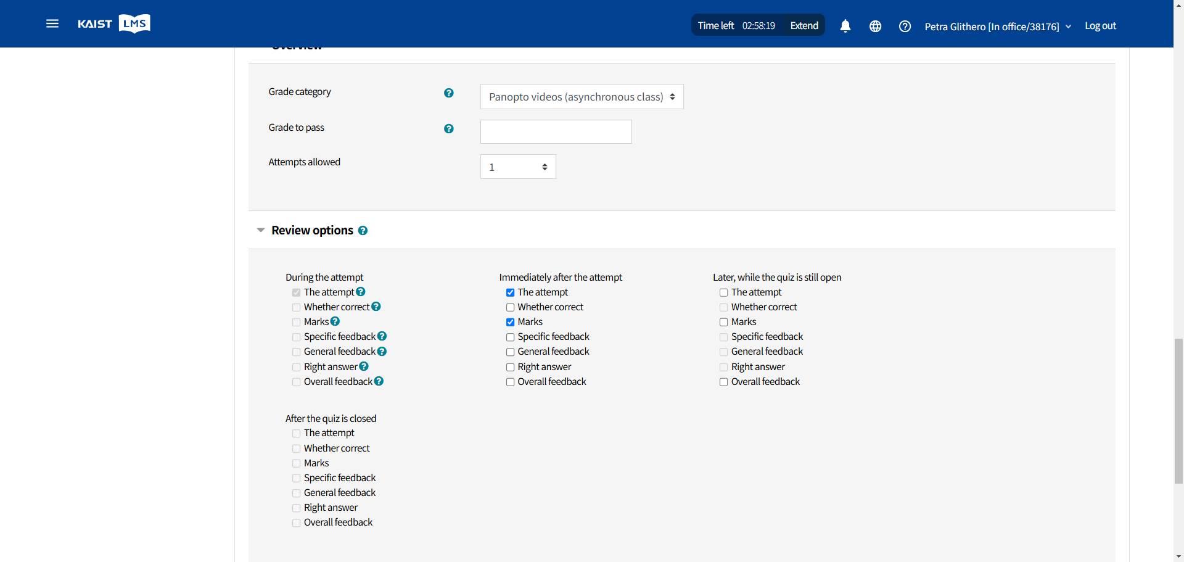Viewport: 1184px width, 562px height.
Task: Click the Time left countdown display
Action: [x=736, y=25]
